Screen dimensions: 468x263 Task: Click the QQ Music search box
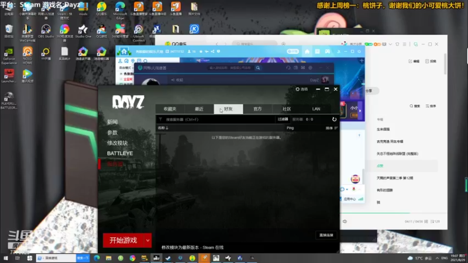254,44
